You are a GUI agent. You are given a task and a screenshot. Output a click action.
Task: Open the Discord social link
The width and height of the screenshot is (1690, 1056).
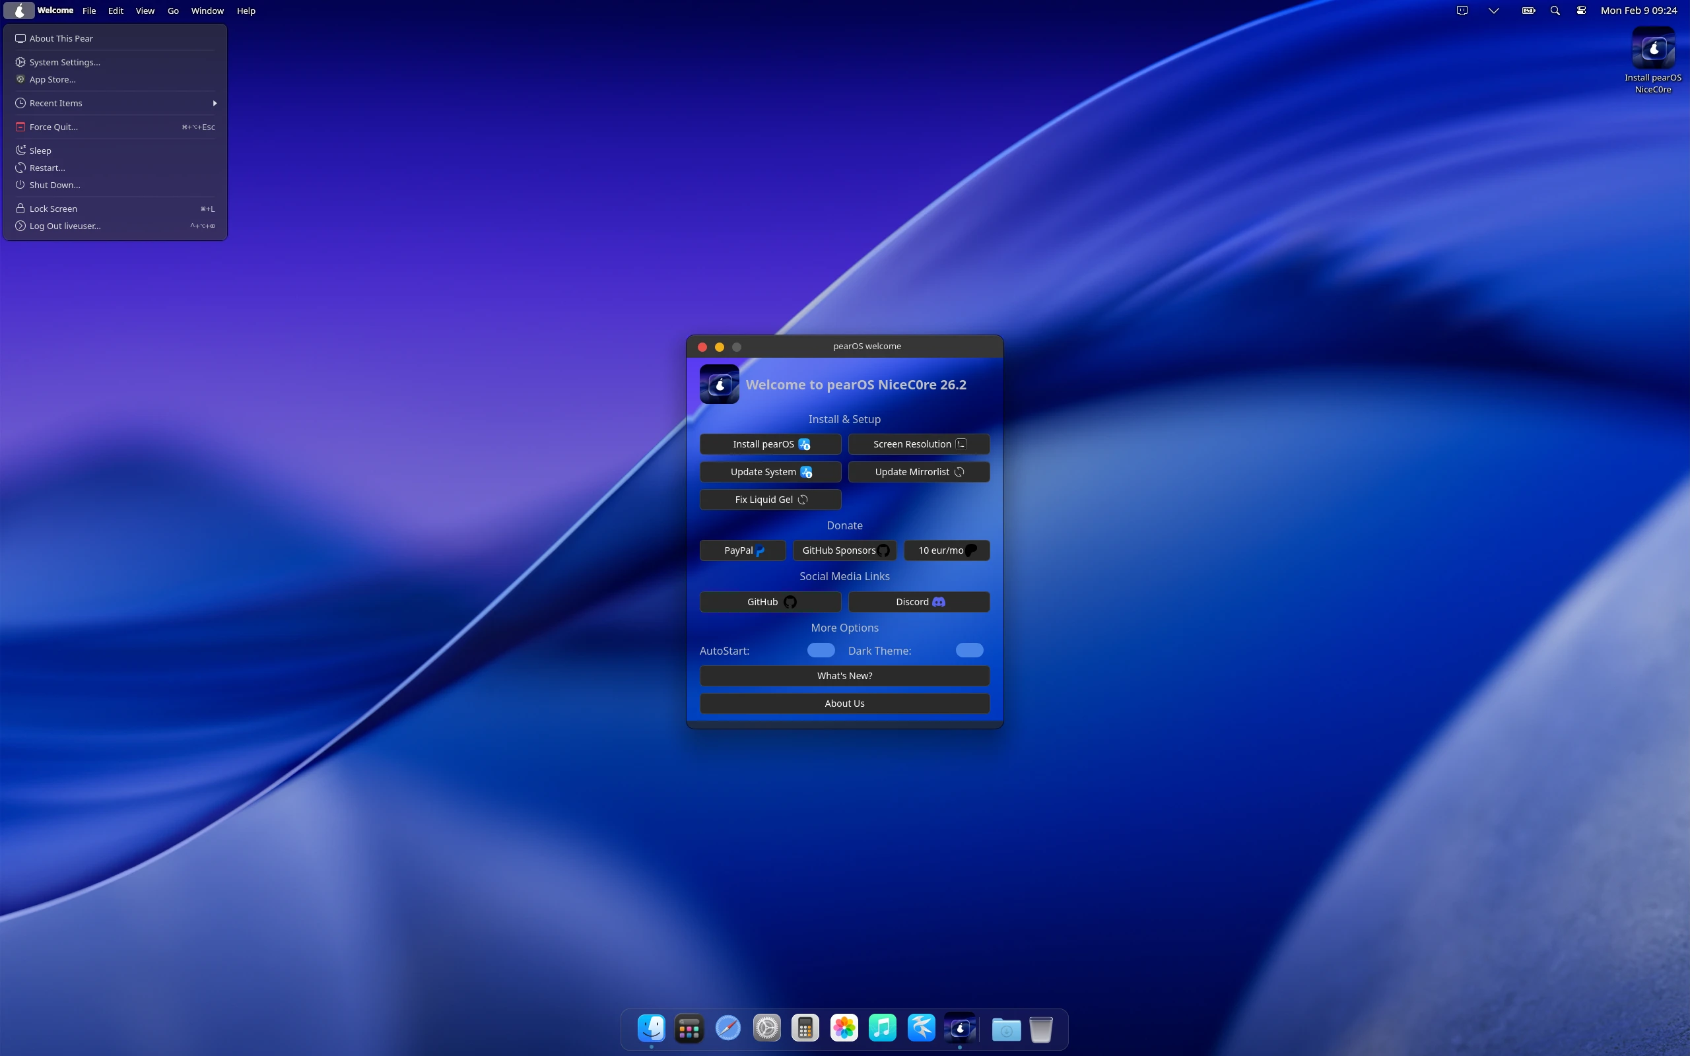tap(918, 602)
